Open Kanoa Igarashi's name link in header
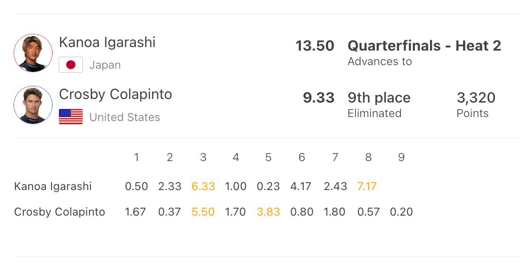This screenshot has height=264, width=531. (107, 42)
